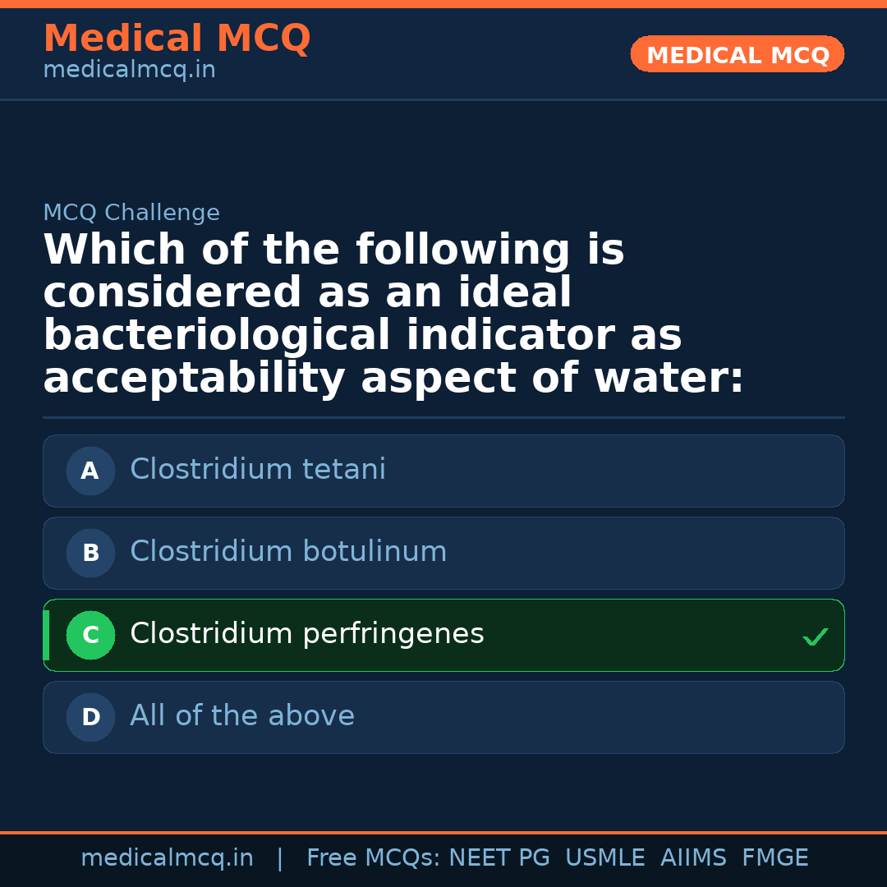Click the letter B circle icon
This screenshot has width=887, height=887.
(90, 553)
